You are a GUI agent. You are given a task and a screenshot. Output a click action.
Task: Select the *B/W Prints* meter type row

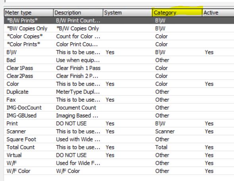click(x=119, y=21)
